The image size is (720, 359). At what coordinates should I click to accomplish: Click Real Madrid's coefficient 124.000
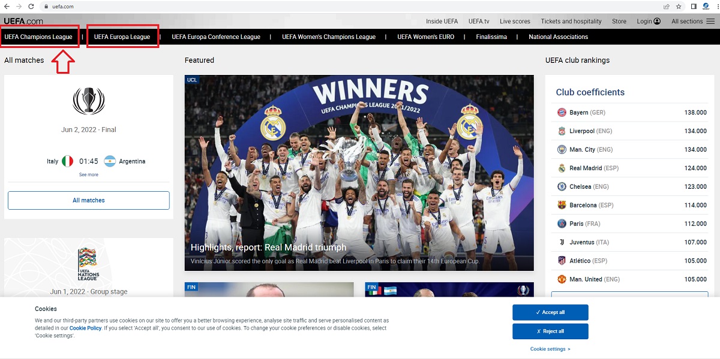pos(695,168)
